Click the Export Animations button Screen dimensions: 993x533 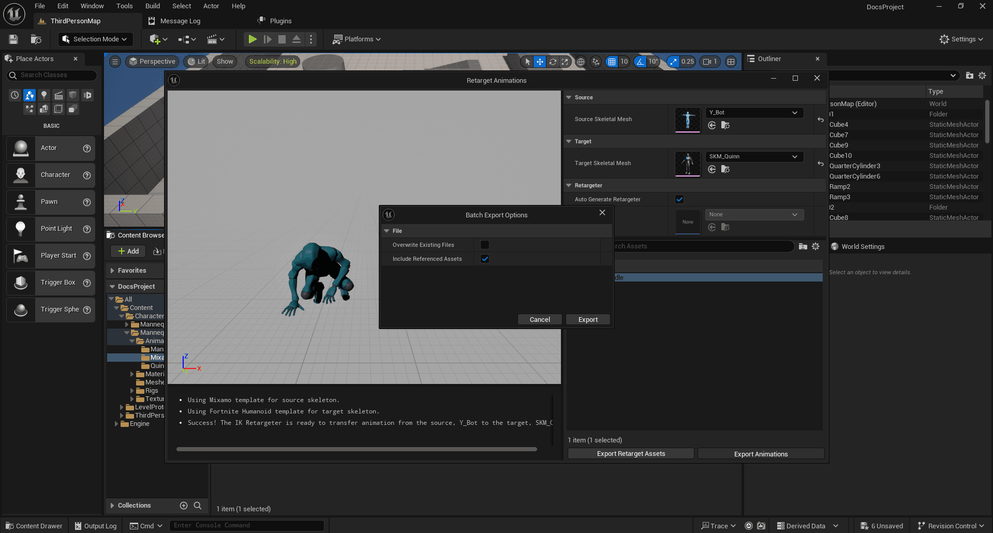click(x=760, y=454)
